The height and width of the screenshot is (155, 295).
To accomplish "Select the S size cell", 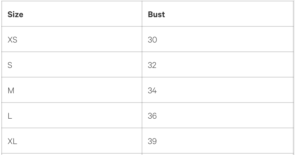I will pos(10,65).
